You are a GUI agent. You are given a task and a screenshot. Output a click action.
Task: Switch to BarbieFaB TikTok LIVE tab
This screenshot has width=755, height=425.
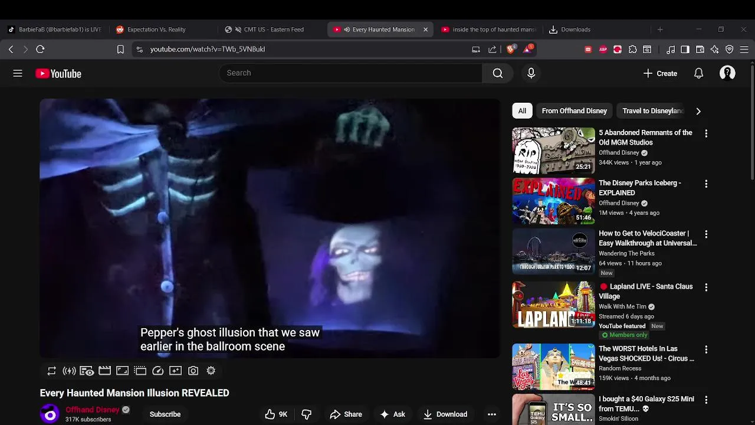[54, 30]
